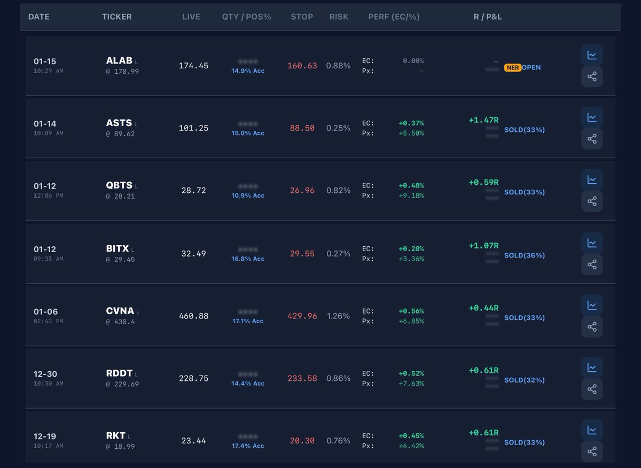The width and height of the screenshot is (641, 468).
Task: Select the ASTS ticker symbol
Action: 119,123
